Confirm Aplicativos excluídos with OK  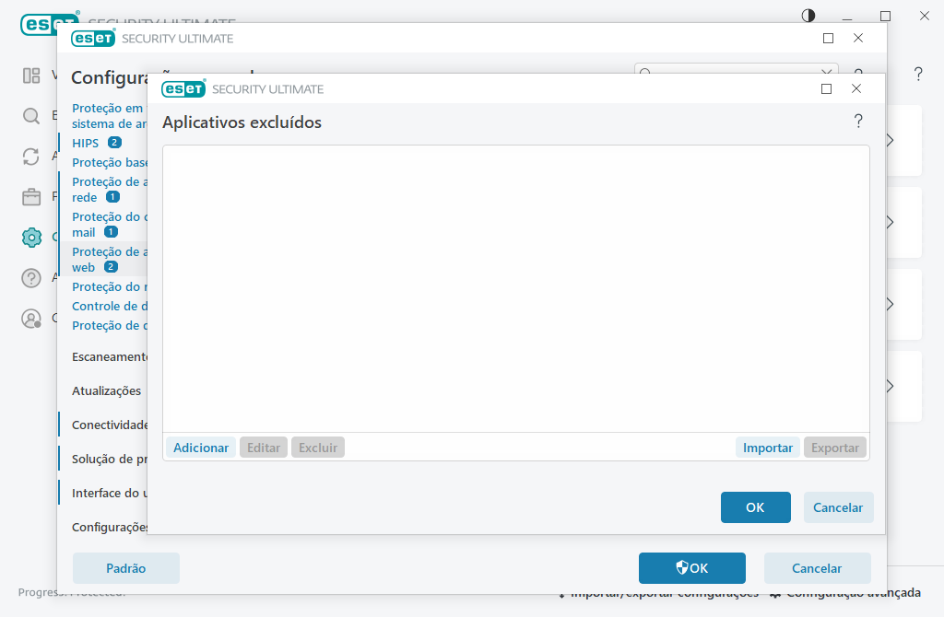(756, 507)
